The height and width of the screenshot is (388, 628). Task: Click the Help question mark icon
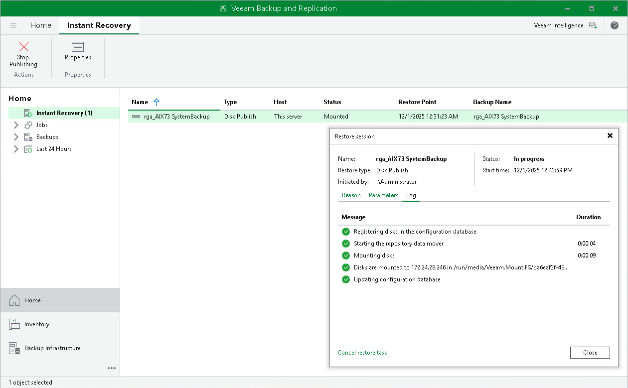pos(615,25)
